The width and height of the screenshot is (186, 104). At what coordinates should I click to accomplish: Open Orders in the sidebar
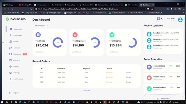(x=14, y=42)
